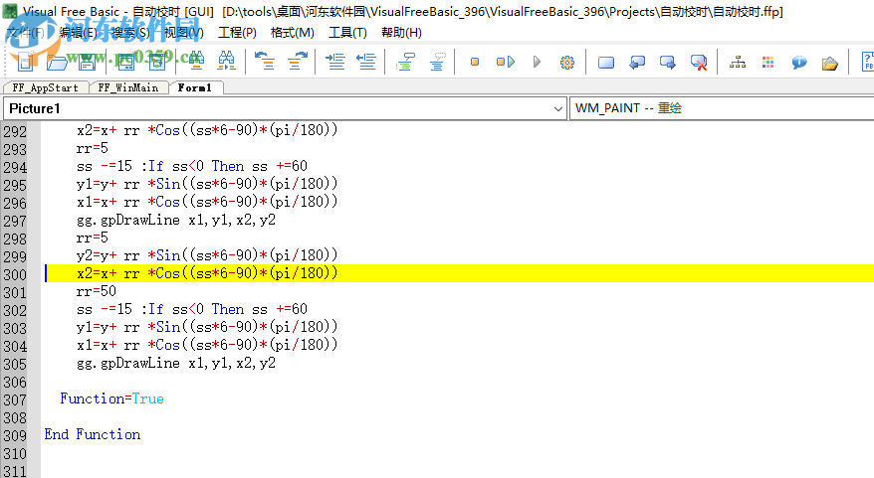Screen dimensions: 874x478
Task: Click line 294 'ss -=15' statement
Action: click(192, 166)
